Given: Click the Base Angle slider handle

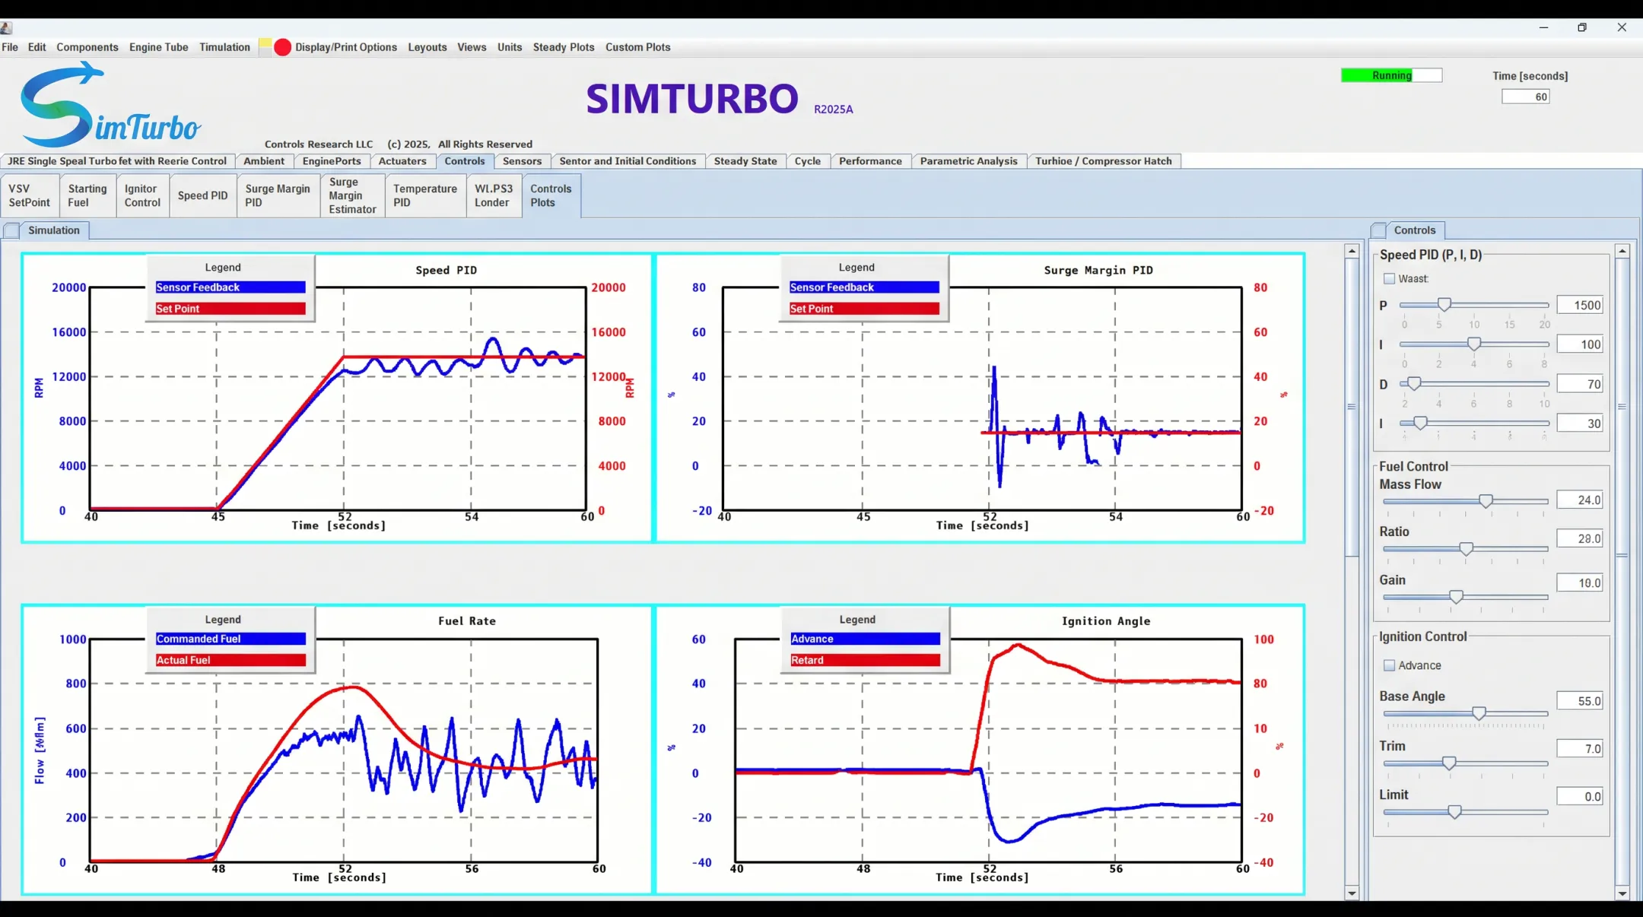Looking at the screenshot, I should click(1479, 713).
